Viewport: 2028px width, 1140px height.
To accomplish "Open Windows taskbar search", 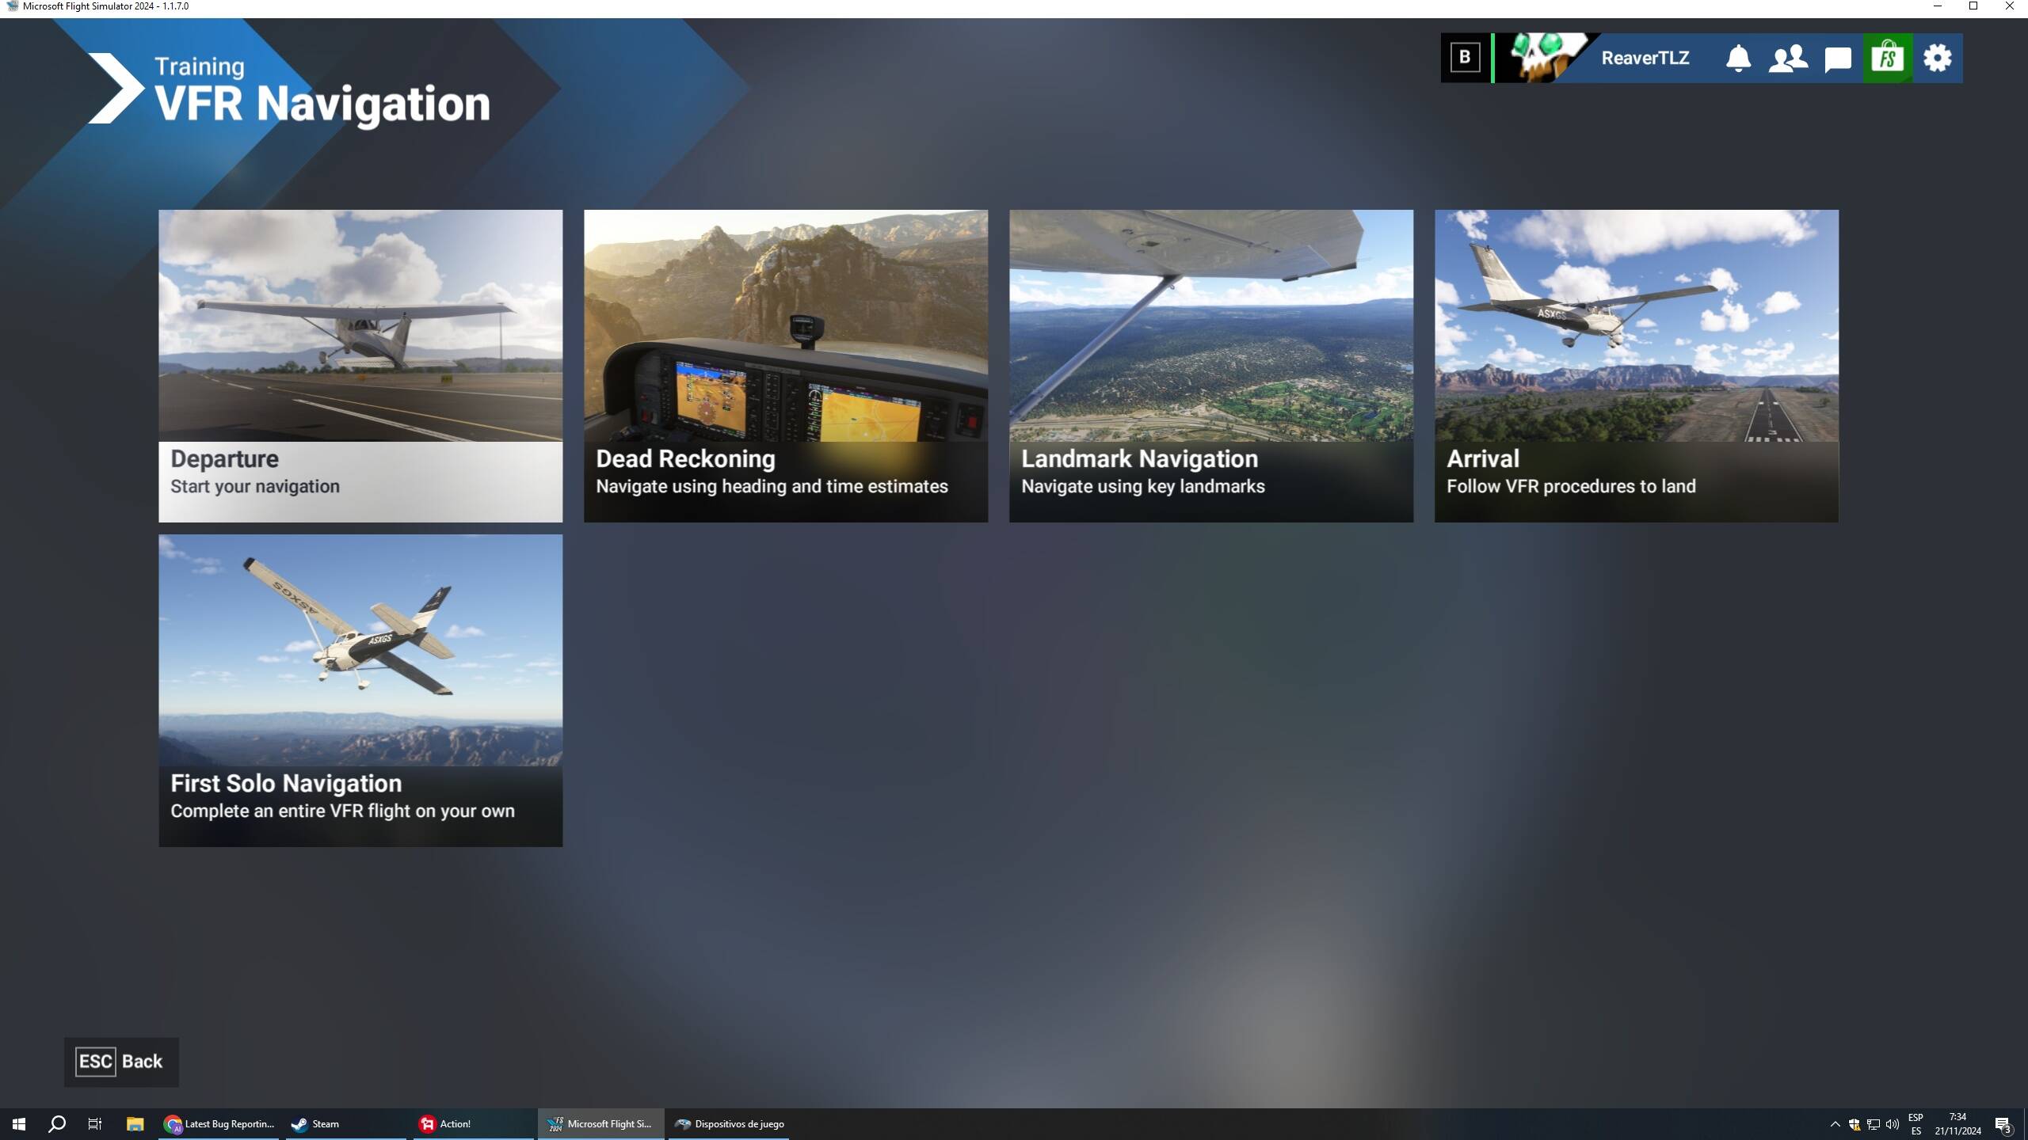I will (57, 1123).
